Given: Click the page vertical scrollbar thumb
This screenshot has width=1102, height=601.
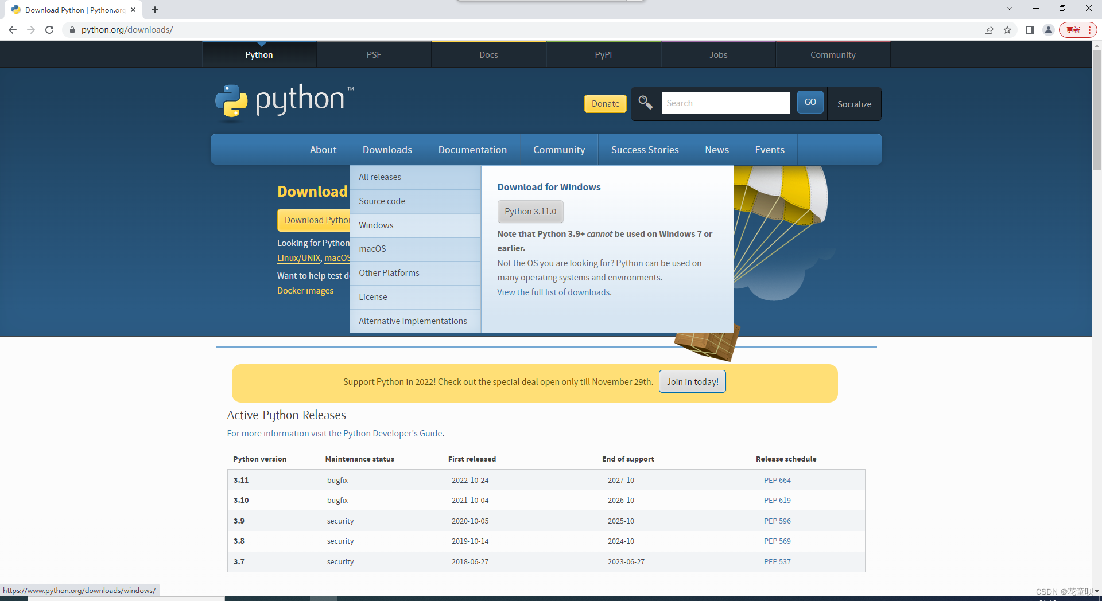Looking at the screenshot, I should pos(1097,110).
